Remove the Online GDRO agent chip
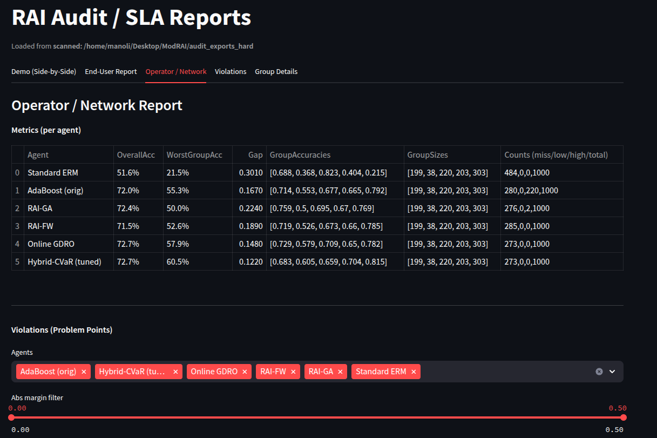The height and width of the screenshot is (438, 657). [245, 372]
